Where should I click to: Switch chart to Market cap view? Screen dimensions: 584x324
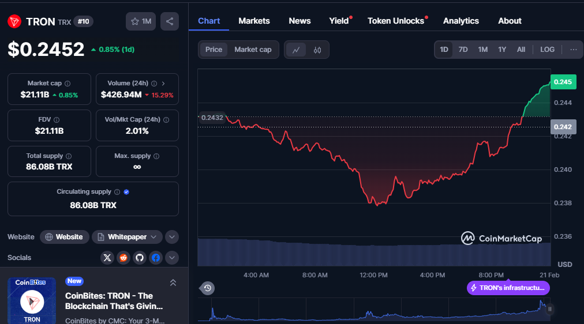[253, 50]
